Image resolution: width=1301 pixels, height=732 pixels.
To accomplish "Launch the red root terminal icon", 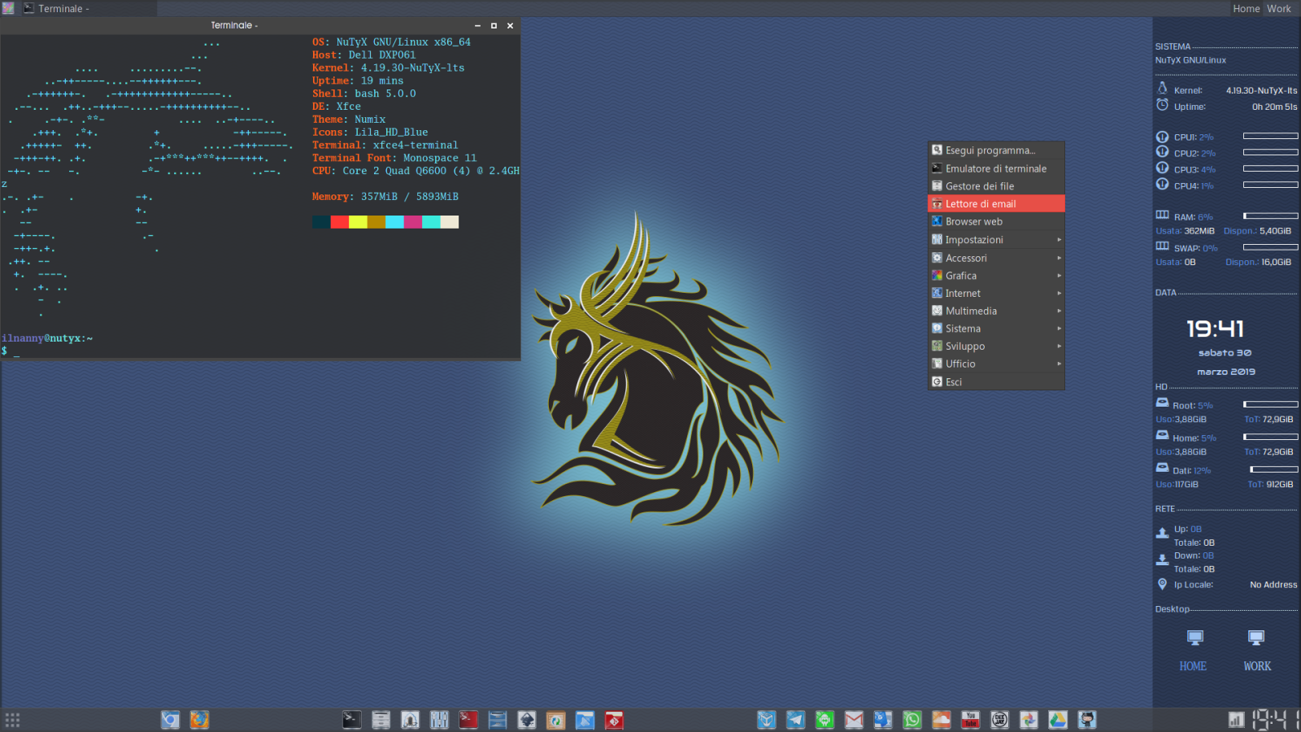I will click(468, 720).
